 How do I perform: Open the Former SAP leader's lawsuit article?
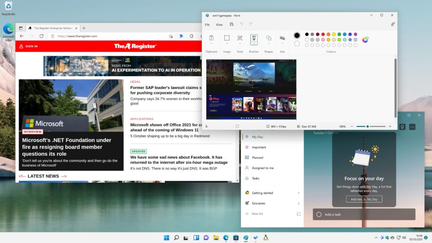pyautogui.click(x=166, y=90)
